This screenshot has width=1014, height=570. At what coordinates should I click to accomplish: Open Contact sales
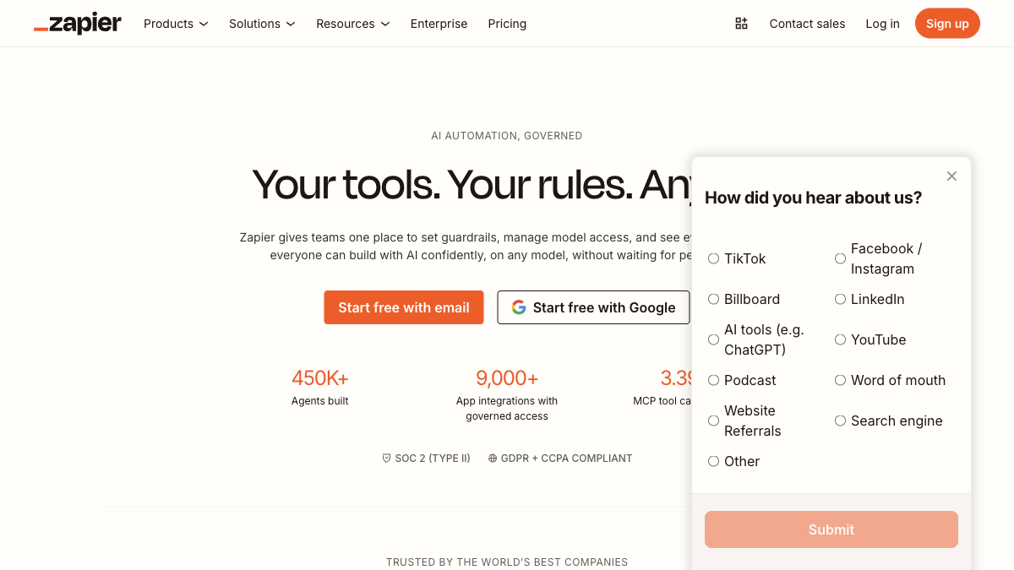tap(807, 23)
